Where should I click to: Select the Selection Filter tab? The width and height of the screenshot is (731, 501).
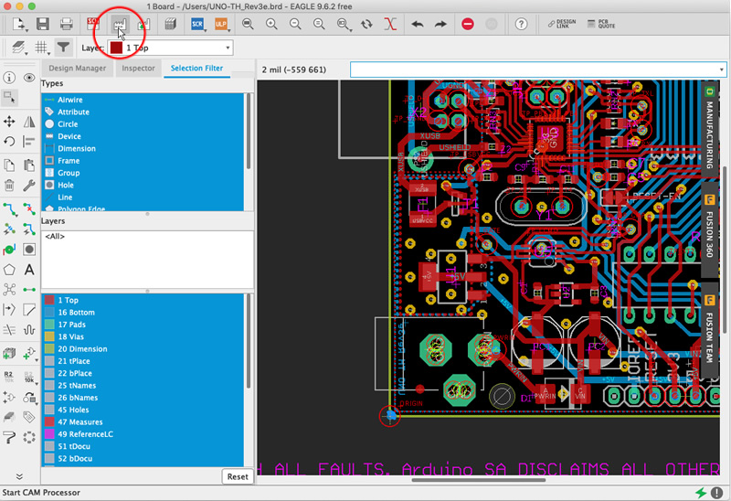(x=196, y=68)
